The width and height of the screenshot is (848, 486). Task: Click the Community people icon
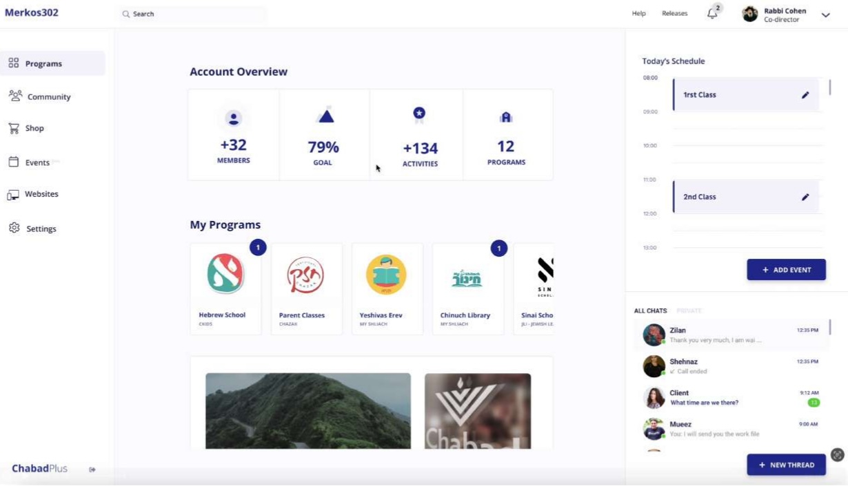pyautogui.click(x=15, y=96)
